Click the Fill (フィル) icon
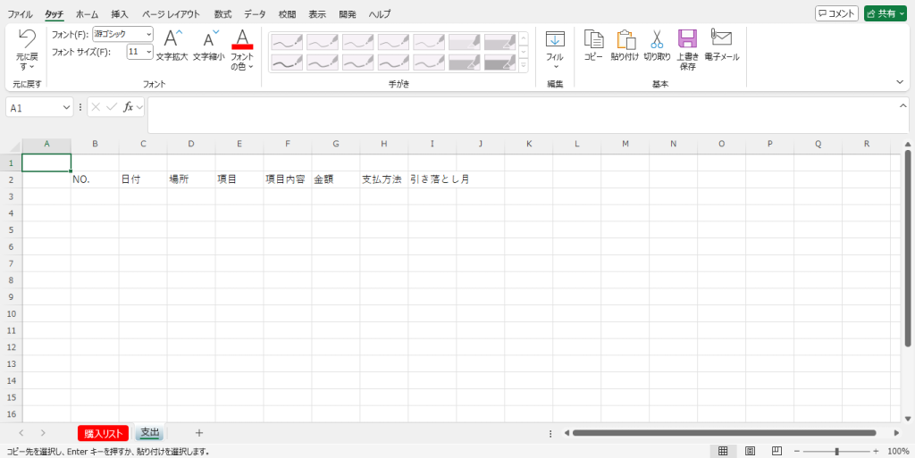 (555, 40)
